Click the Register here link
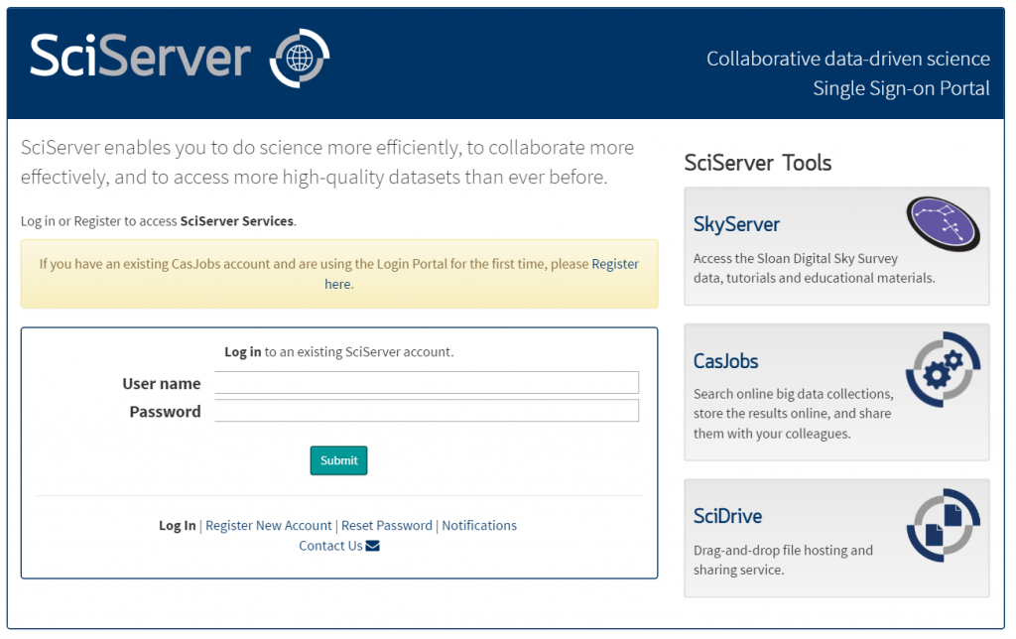The height and width of the screenshot is (639, 1016). coord(615,263)
